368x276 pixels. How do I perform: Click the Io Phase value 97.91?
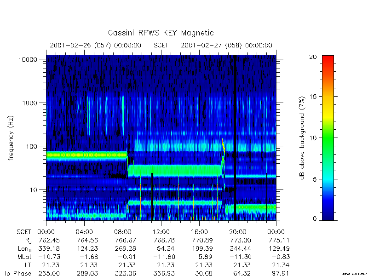281,273
